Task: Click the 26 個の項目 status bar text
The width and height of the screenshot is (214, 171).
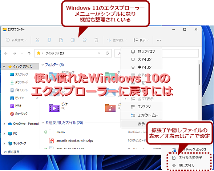Action: (12, 152)
